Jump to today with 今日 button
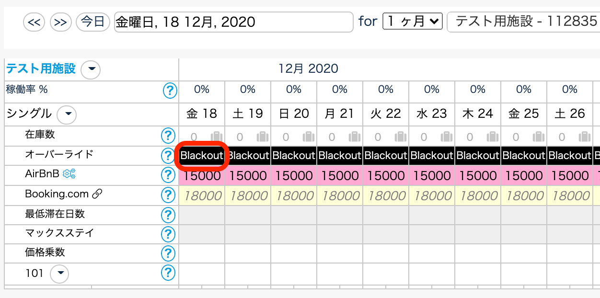 pos(93,22)
